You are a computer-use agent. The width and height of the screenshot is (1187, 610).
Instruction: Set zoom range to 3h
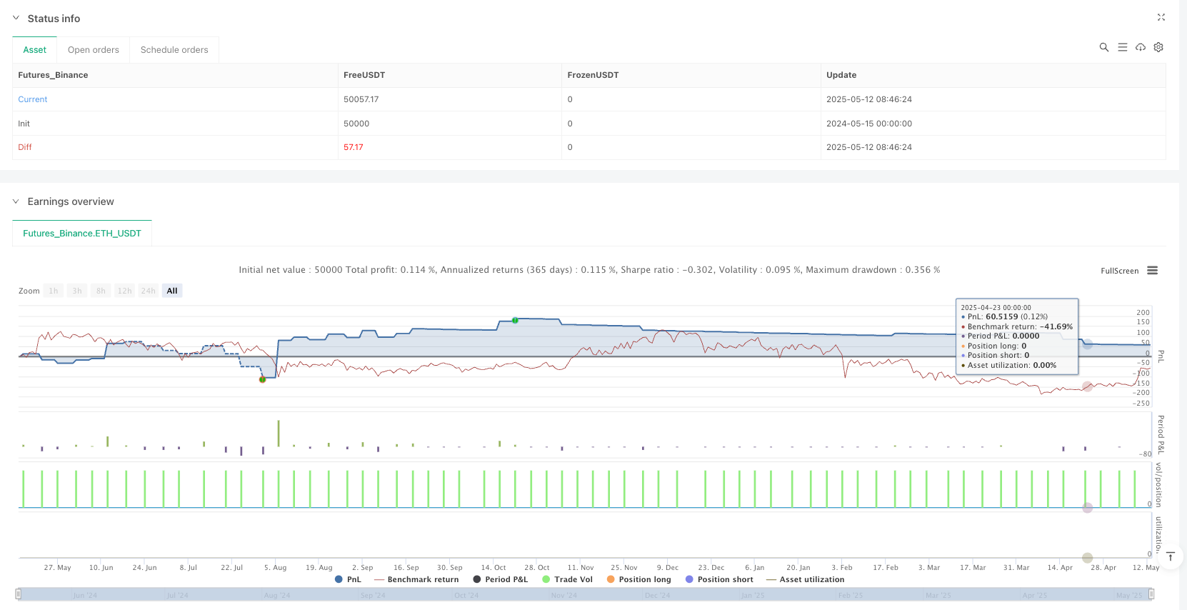(x=77, y=291)
